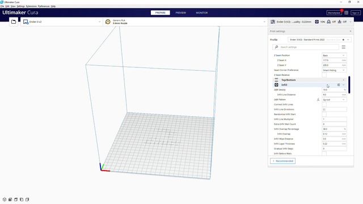Image resolution: width=363 pixels, height=204 pixels.
Task: Click the Sign in button
Action: [x=356, y=12]
